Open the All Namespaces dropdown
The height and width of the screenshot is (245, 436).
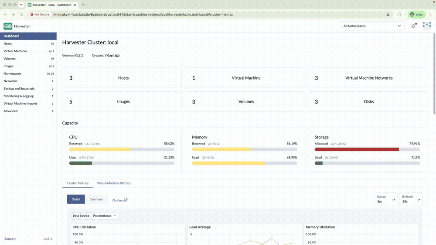[x=373, y=26]
